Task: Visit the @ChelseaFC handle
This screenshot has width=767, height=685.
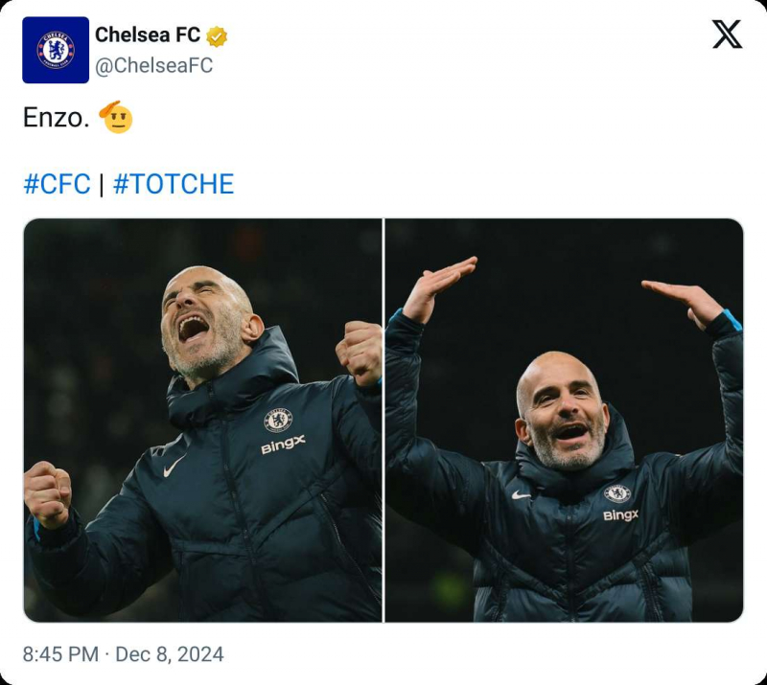Action: 153,65
